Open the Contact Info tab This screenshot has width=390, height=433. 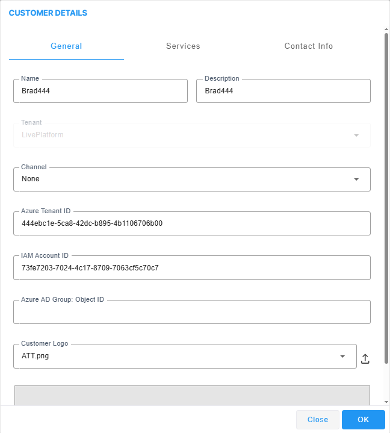tap(308, 46)
